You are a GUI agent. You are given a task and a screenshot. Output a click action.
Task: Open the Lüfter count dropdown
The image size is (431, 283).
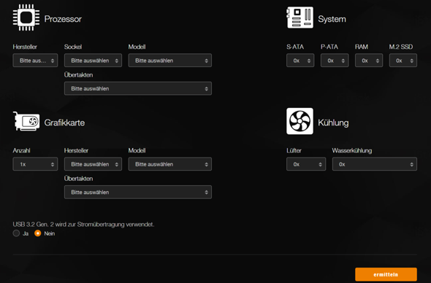coord(306,164)
